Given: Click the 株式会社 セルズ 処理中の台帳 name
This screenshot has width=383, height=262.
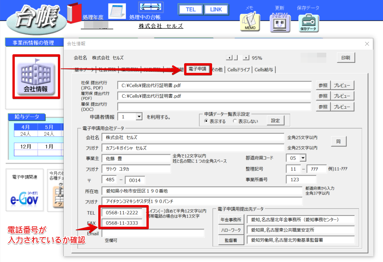Looking at the screenshot, I should (x=161, y=26).
